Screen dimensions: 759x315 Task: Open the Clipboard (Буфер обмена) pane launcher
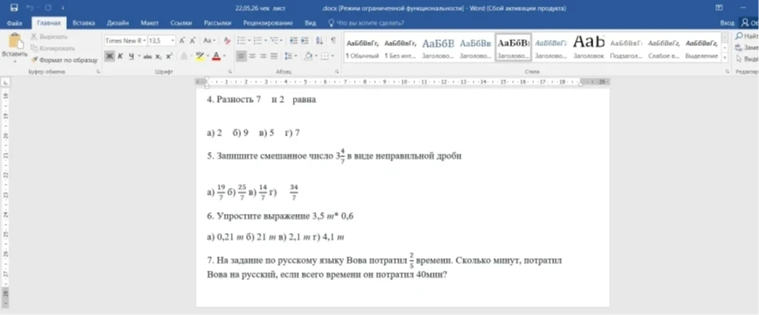coord(98,72)
